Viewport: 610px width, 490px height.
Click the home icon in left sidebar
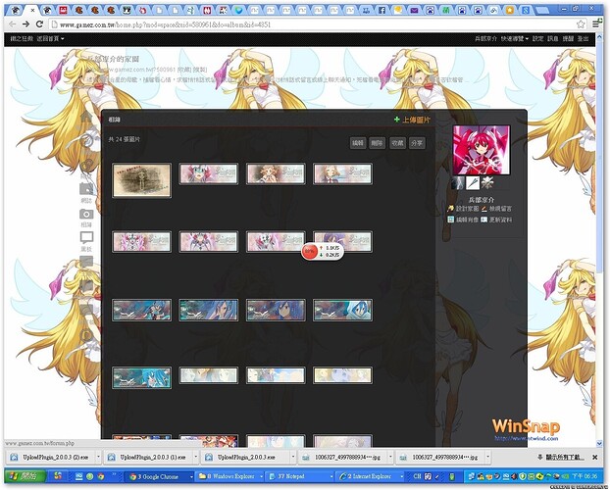pyautogui.click(x=86, y=117)
